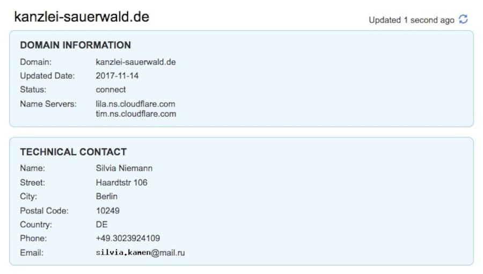Click name server lila.ns.cloudflare.com
The image size is (483, 274).
135,104
